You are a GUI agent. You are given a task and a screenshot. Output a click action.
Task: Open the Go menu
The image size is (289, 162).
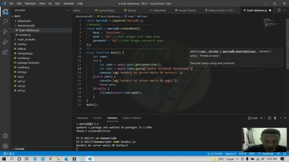[x=50, y=4]
